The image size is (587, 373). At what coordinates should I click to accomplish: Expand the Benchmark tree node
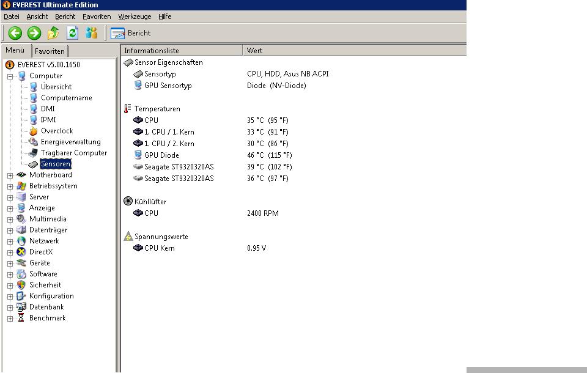10,319
